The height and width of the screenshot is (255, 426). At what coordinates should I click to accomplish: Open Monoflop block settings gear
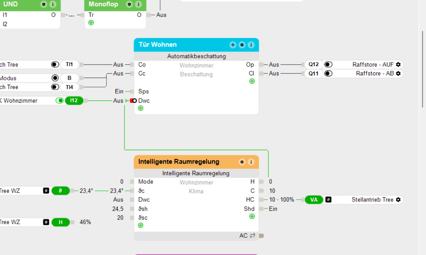(129, 4)
